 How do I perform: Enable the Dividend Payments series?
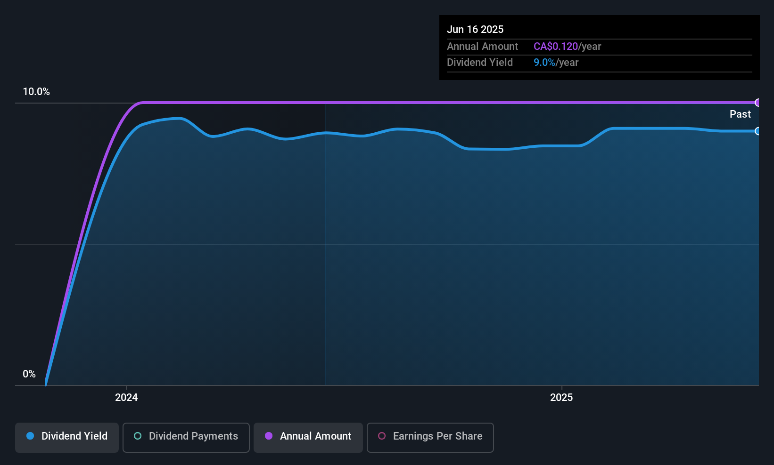[186, 437]
